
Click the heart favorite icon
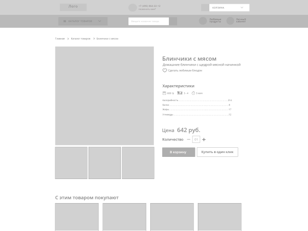coord(165,70)
